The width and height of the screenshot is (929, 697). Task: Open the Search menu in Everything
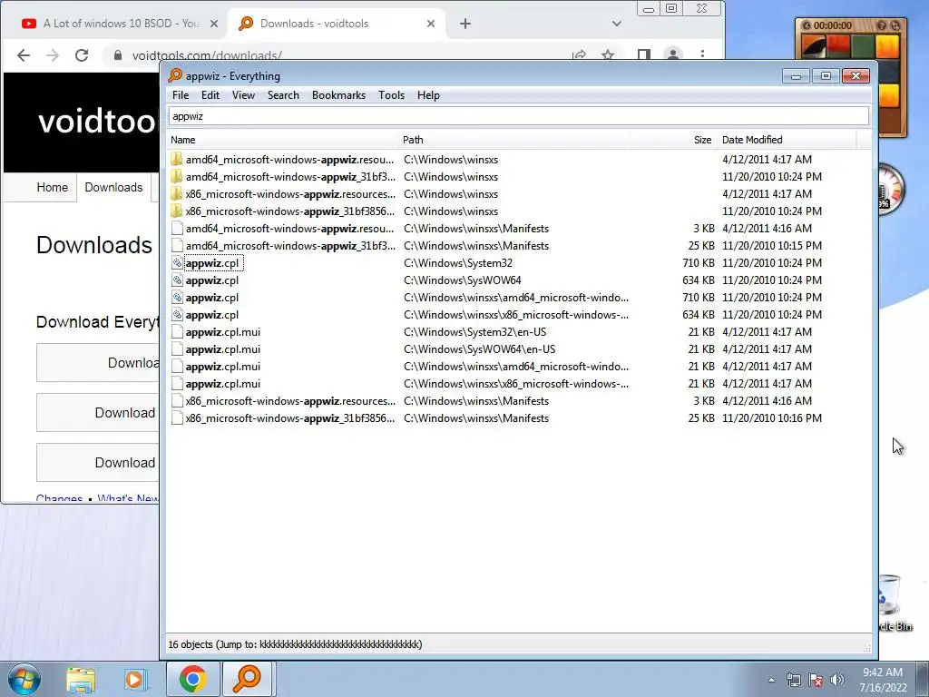tap(283, 95)
